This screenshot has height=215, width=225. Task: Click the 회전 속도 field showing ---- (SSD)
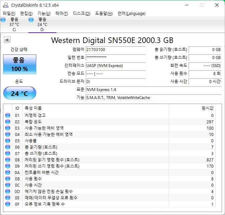coord(205,66)
